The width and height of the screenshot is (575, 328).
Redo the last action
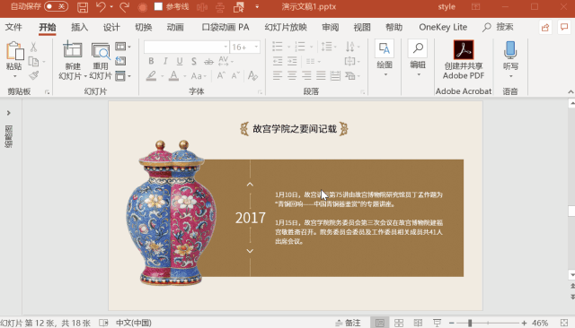point(125,7)
